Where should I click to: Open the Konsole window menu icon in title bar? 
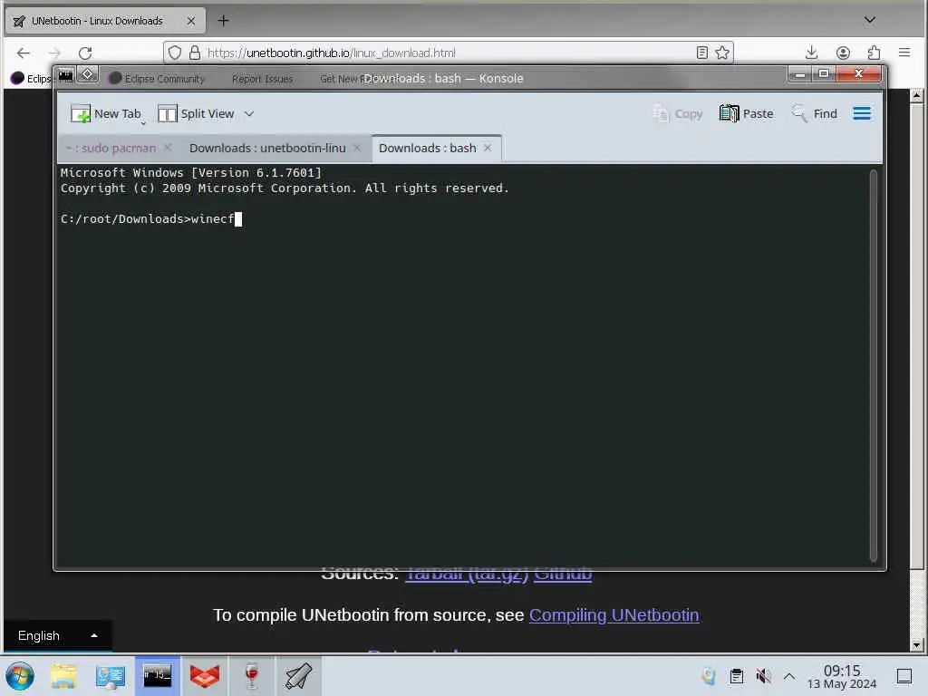coord(65,75)
